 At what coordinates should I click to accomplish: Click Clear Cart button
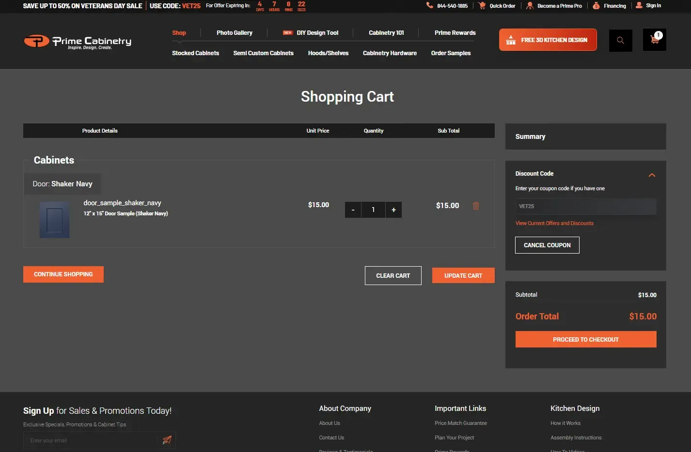tap(393, 275)
